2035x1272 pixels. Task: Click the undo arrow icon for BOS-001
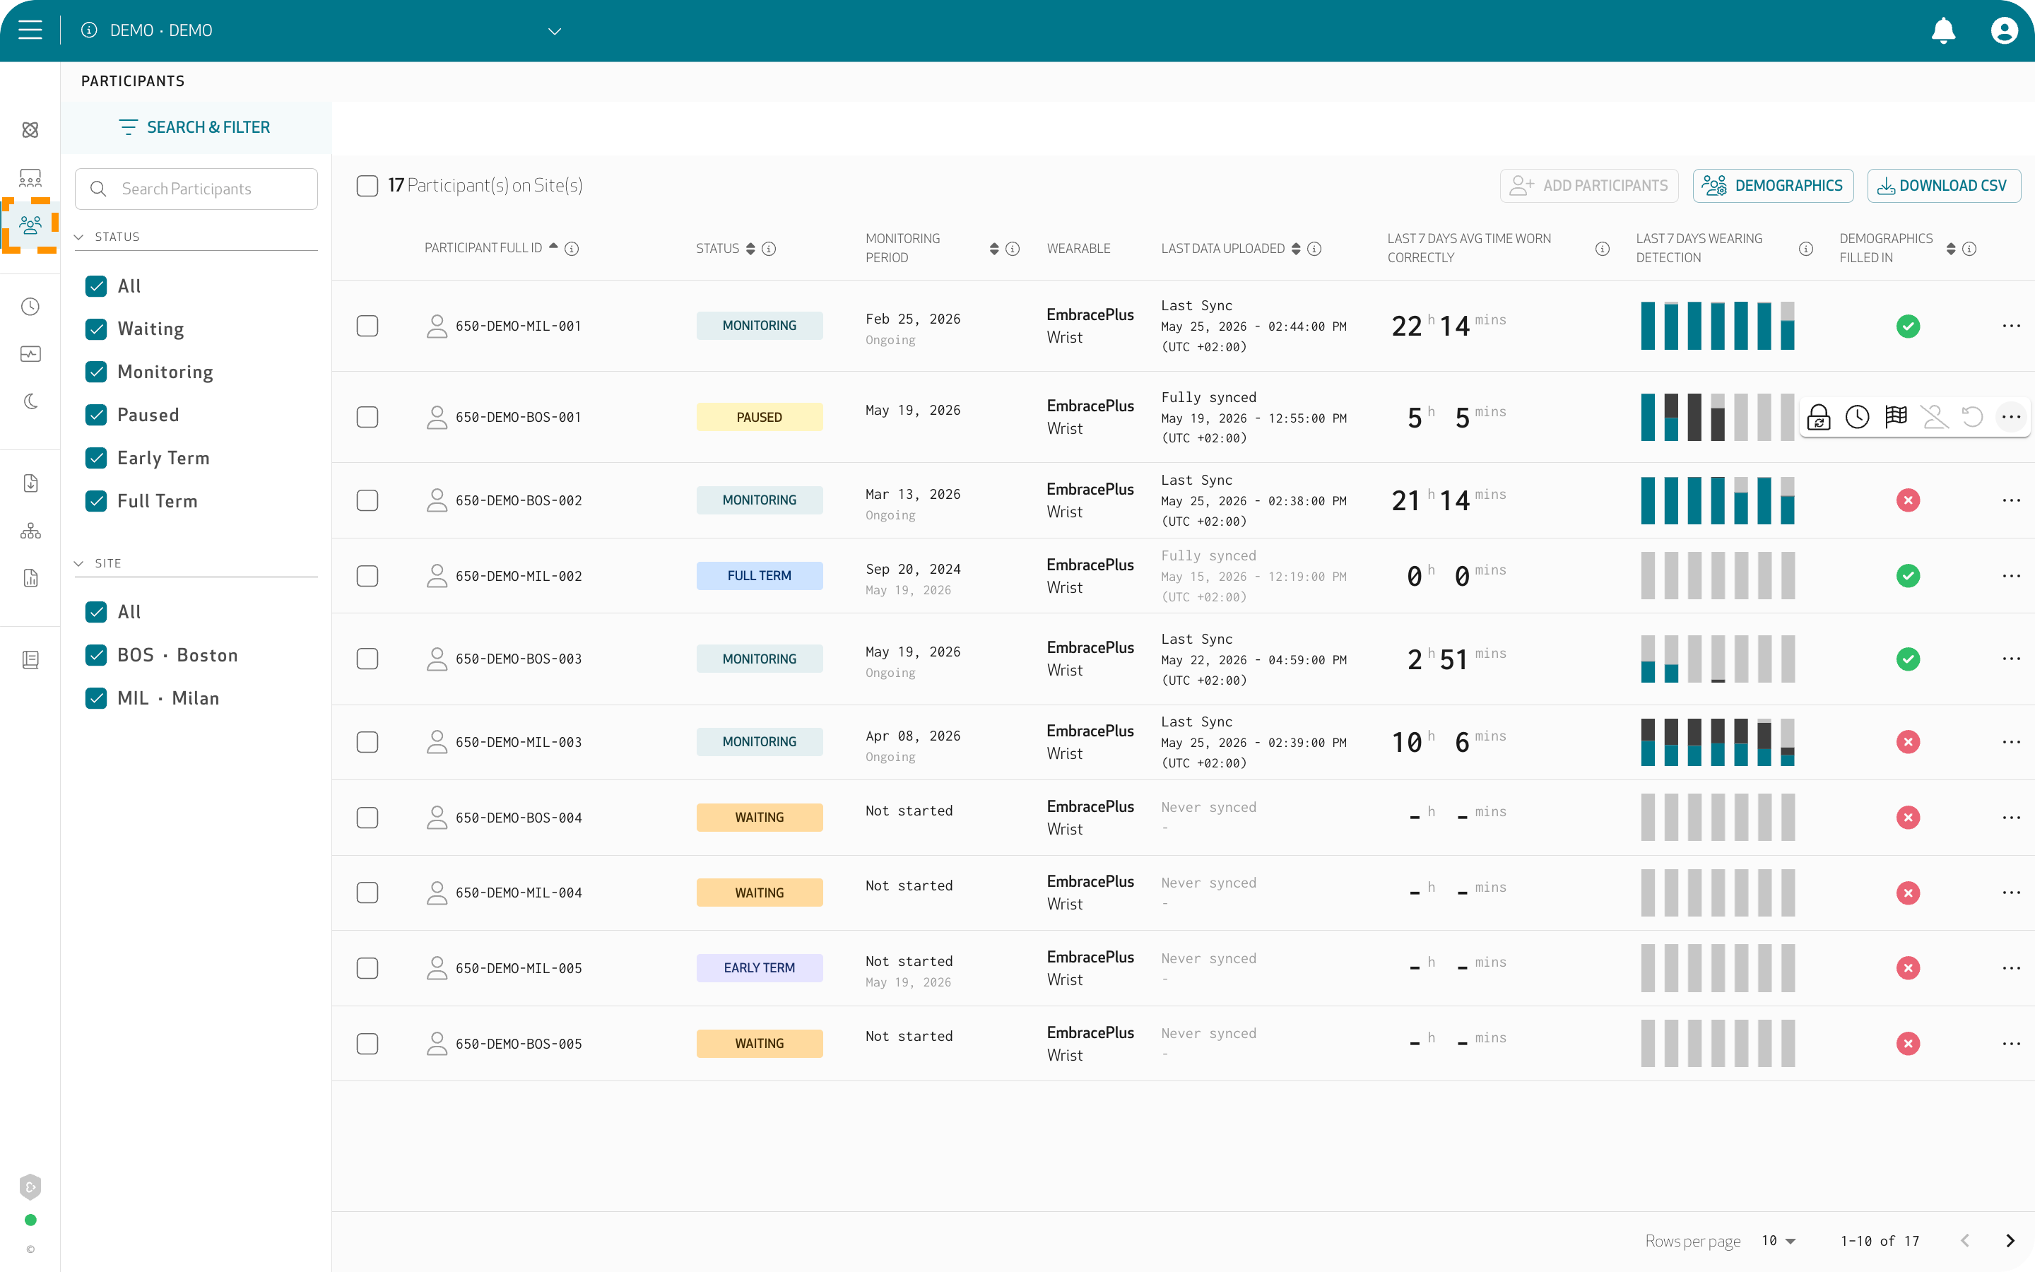tap(1973, 416)
